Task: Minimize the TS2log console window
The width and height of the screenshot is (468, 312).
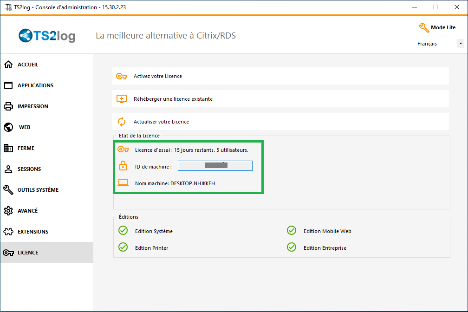Action: click(415, 7)
